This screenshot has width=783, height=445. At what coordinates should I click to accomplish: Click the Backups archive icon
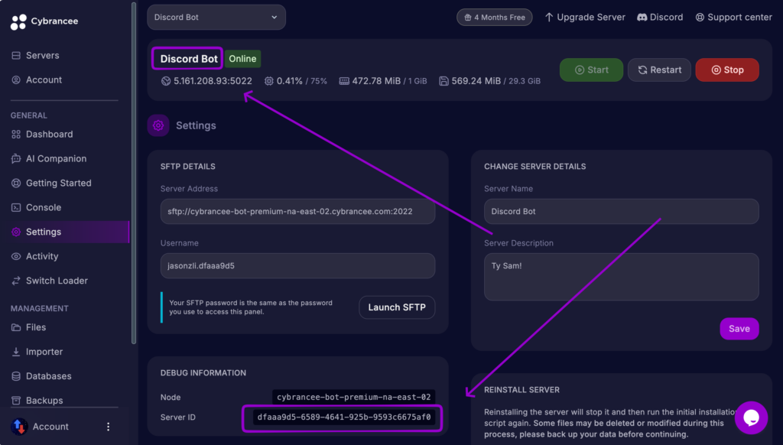point(16,401)
